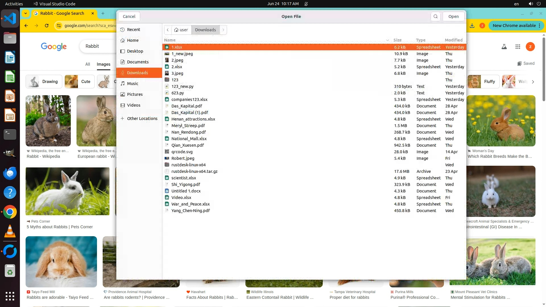Viewport: 546px width, 307px height.
Task: Switch to the Images search tab
Action: pyautogui.click(x=104, y=64)
